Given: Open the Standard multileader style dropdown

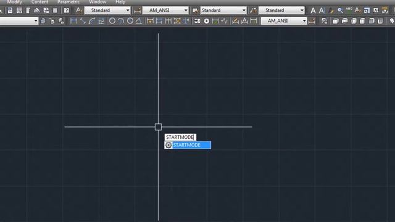Looking at the screenshot, I should pyautogui.click(x=281, y=10).
